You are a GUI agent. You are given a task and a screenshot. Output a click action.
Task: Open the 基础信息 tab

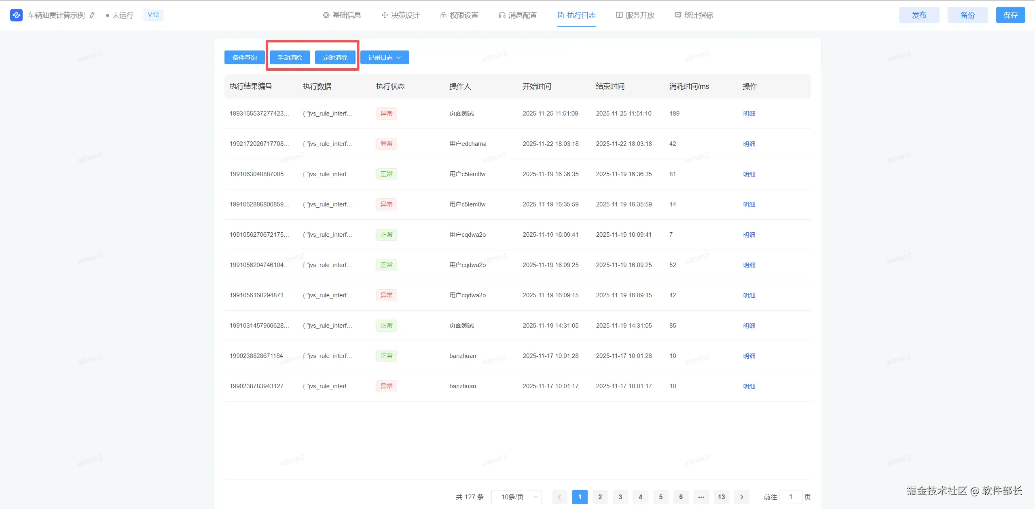(x=342, y=15)
